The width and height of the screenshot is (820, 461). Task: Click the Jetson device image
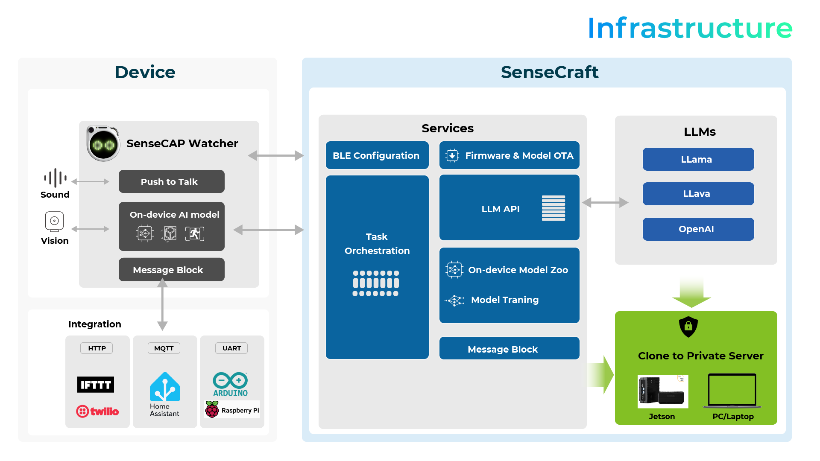click(x=663, y=391)
